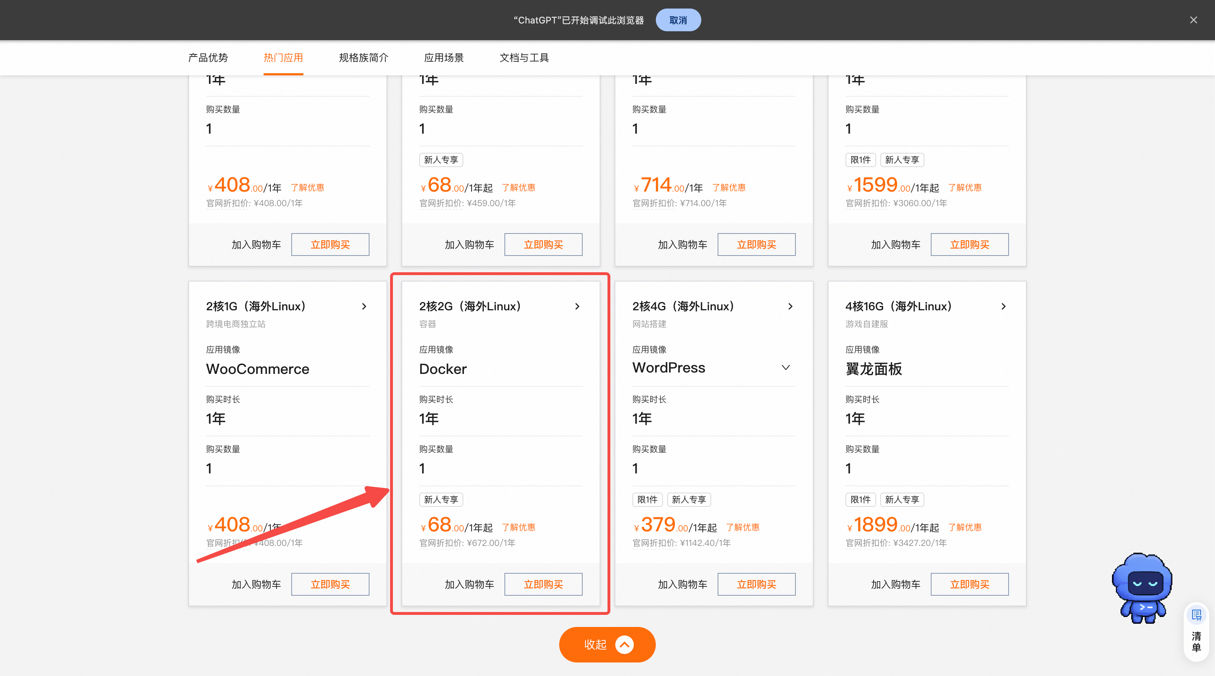The height and width of the screenshot is (676, 1215).
Task: Add the ¥459 list-price plan to cart
Action: coord(469,245)
